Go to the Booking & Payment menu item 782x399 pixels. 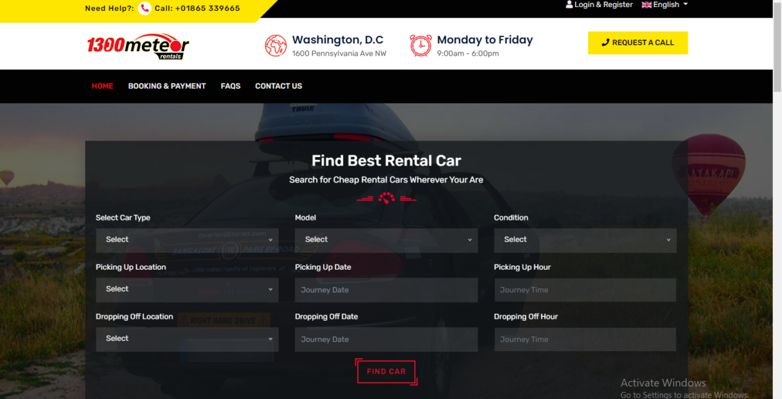(167, 86)
